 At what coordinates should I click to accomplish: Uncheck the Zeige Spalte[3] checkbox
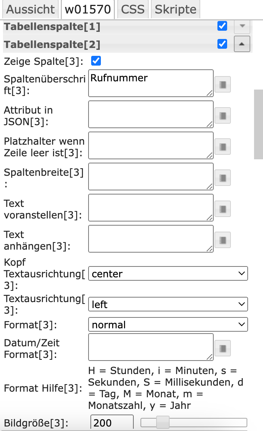pyautogui.click(x=96, y=61)
